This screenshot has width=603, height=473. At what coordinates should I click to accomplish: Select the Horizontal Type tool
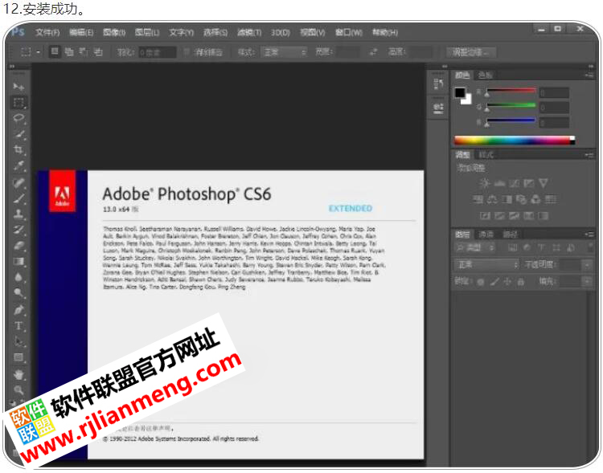(x=18, y=326)
